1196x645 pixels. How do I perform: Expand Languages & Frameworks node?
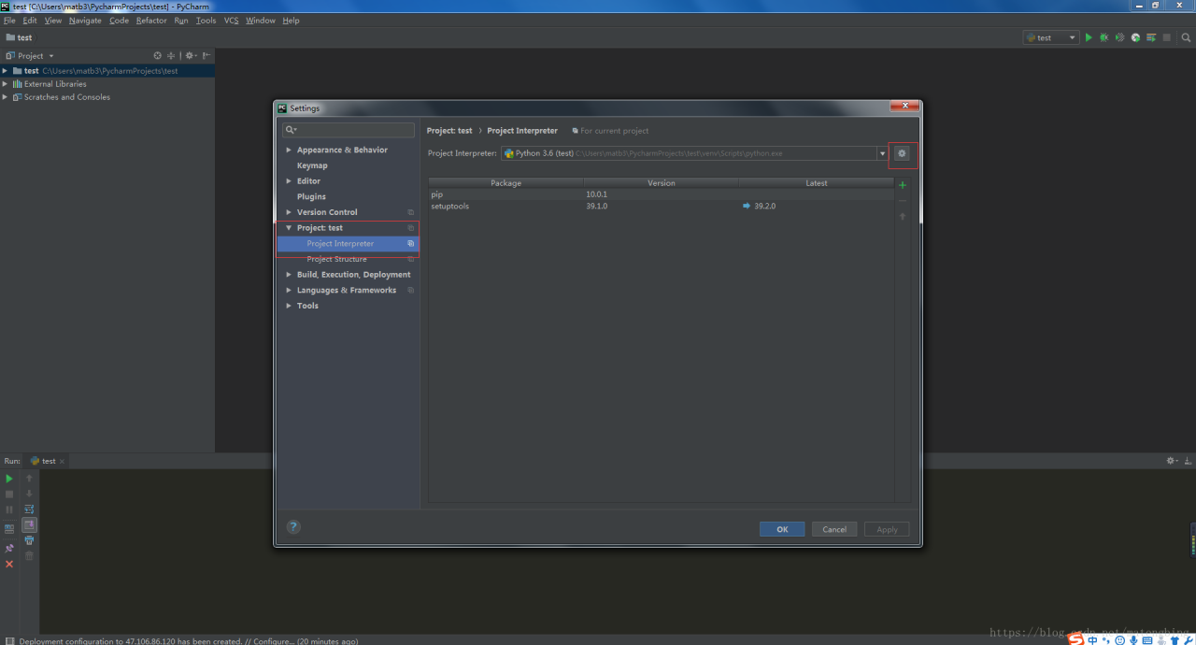pos(289,291)
